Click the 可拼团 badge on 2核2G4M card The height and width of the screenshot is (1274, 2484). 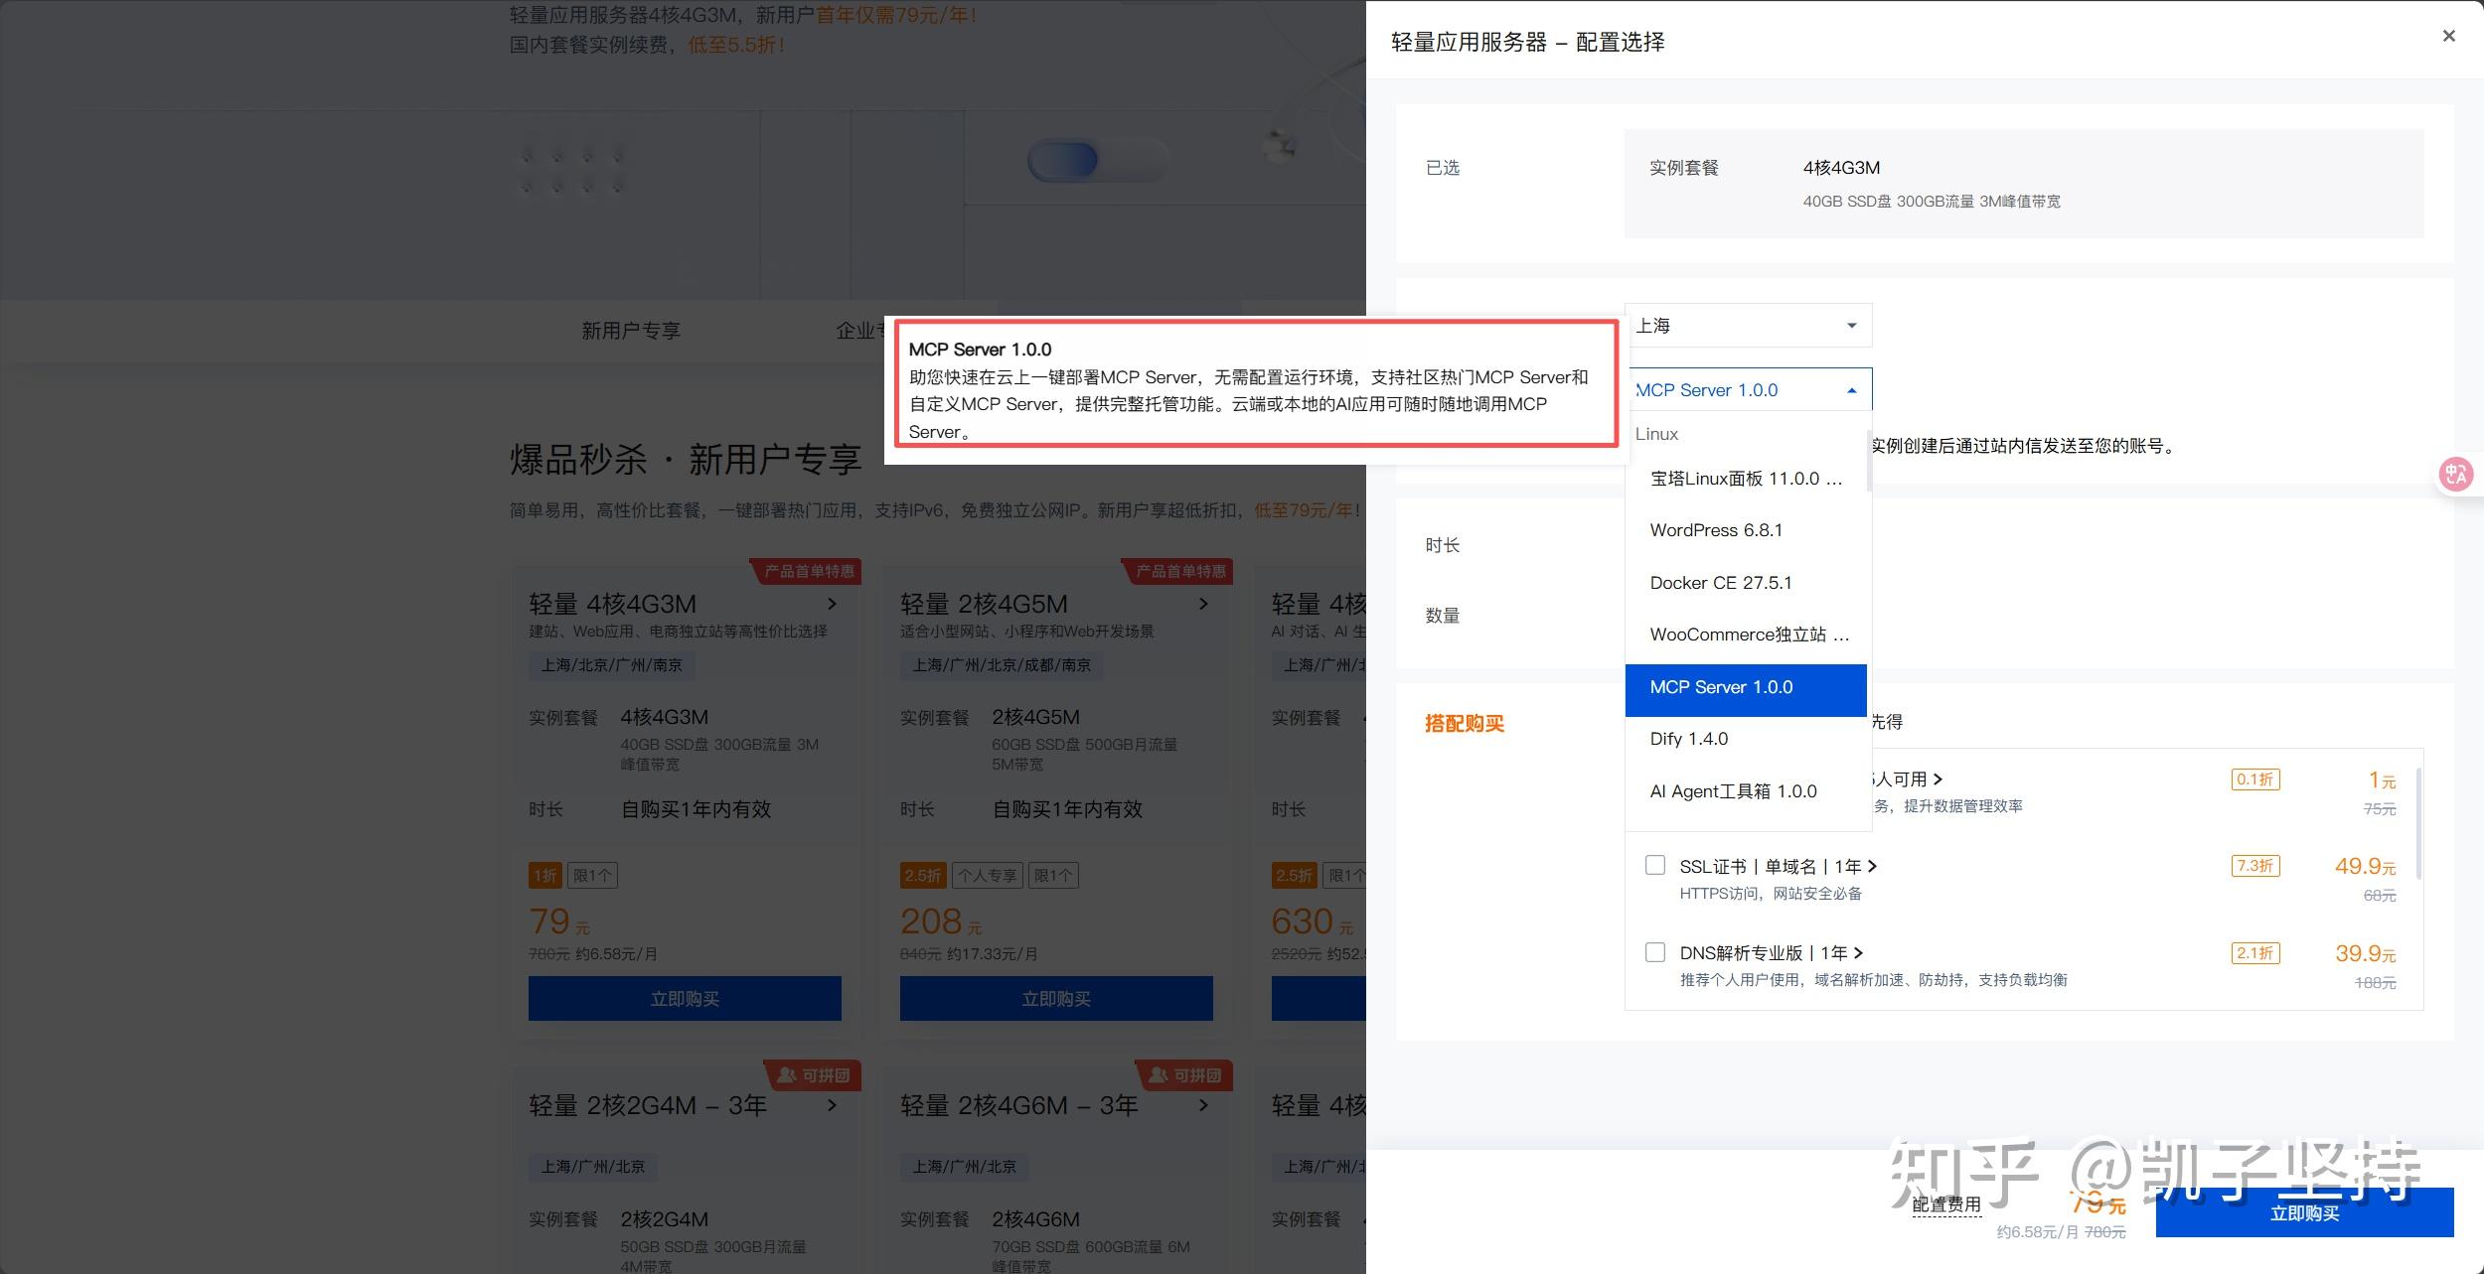tap(815, 1074)
